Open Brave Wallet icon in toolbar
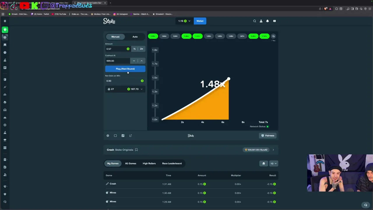Viewport: 373px width, 210px height. click(x=357, y=9)
